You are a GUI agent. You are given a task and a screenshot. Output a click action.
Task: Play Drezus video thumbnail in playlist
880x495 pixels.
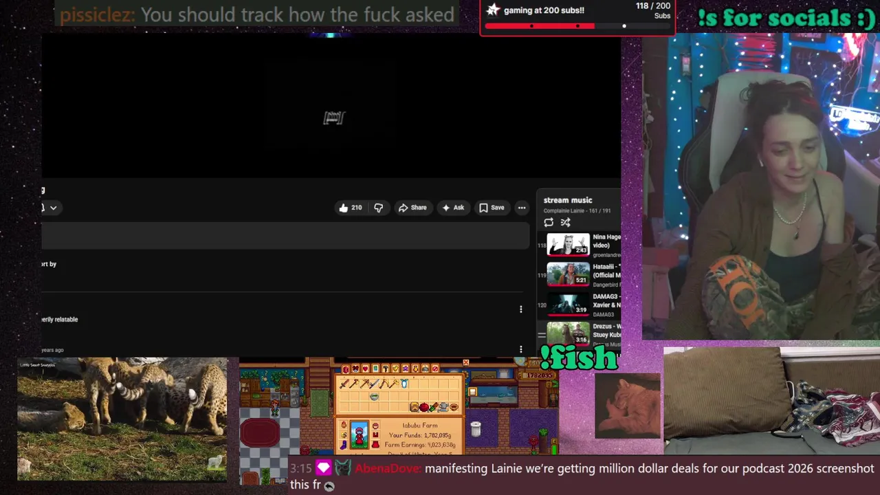tap(568, 333)
